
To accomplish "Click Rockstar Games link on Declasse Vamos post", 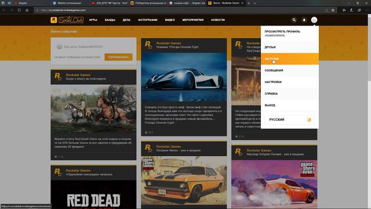I will tap(169, 146).
